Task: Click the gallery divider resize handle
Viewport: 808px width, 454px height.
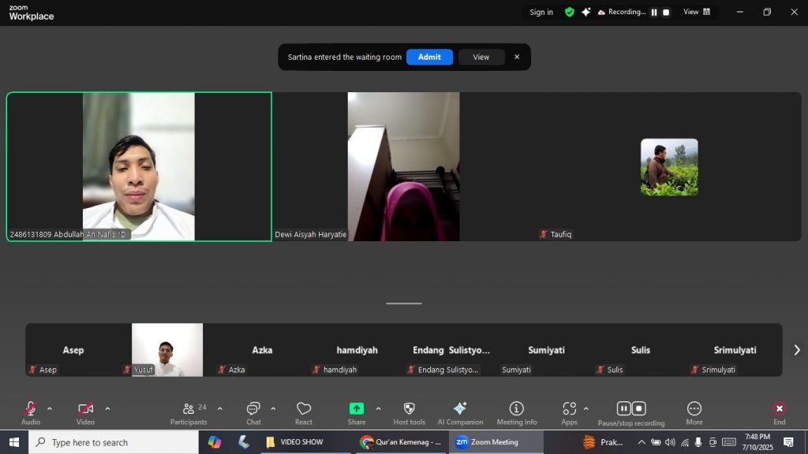Action: click(404, 303)
